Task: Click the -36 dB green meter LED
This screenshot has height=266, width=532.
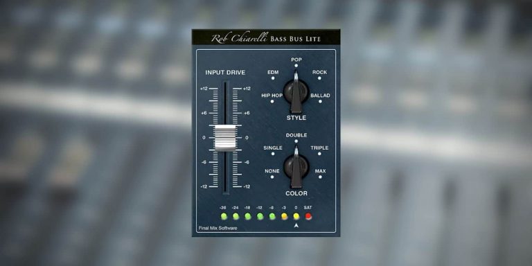Action: point(224,216)
